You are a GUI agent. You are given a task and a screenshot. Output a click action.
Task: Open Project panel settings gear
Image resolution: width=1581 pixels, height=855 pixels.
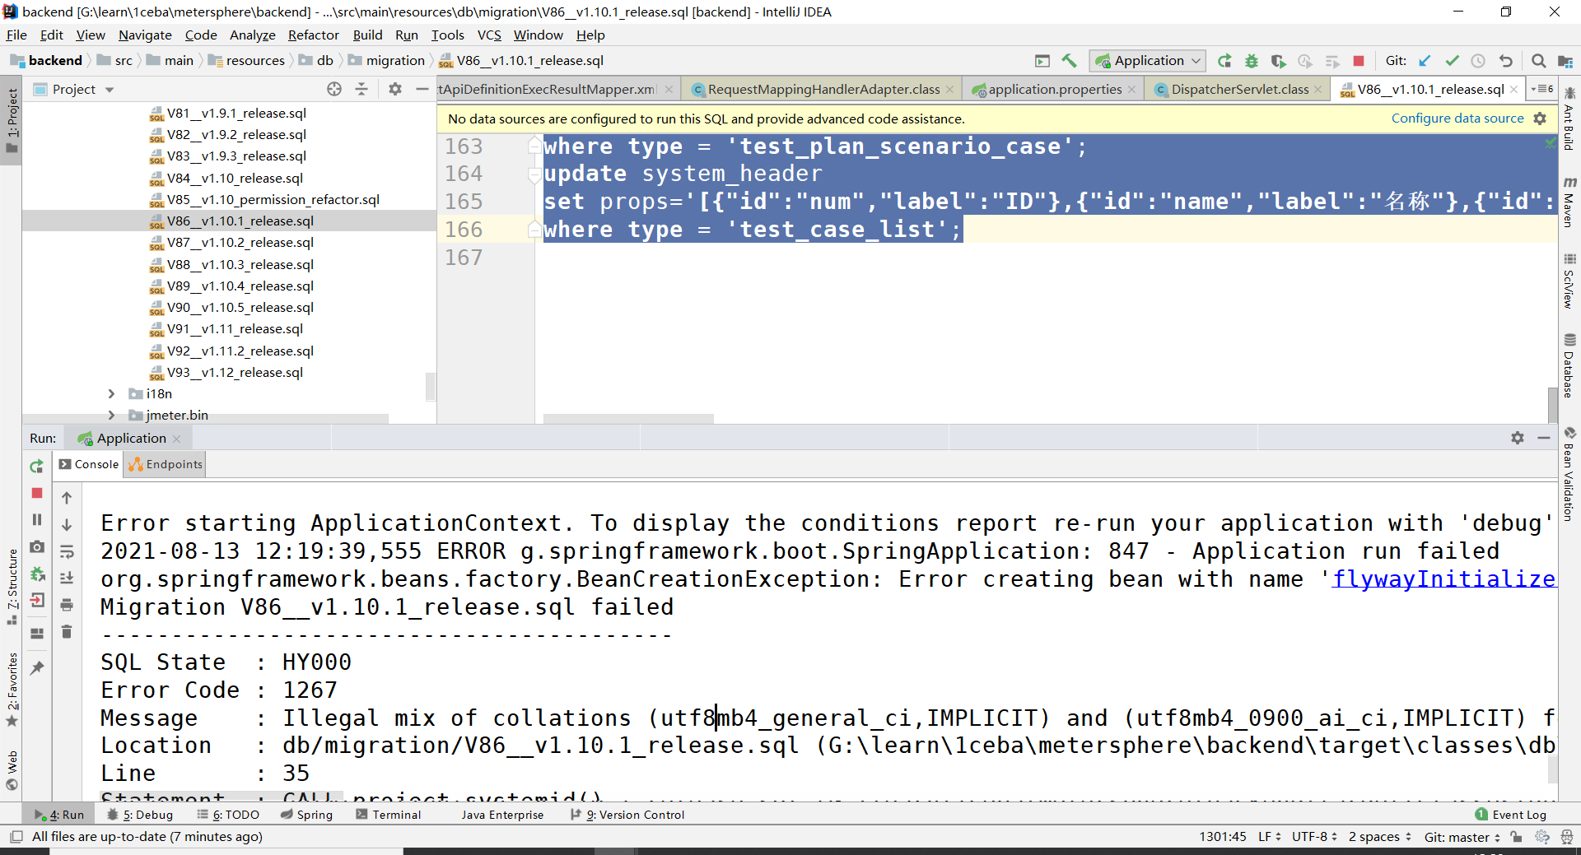tap(395, 89)
